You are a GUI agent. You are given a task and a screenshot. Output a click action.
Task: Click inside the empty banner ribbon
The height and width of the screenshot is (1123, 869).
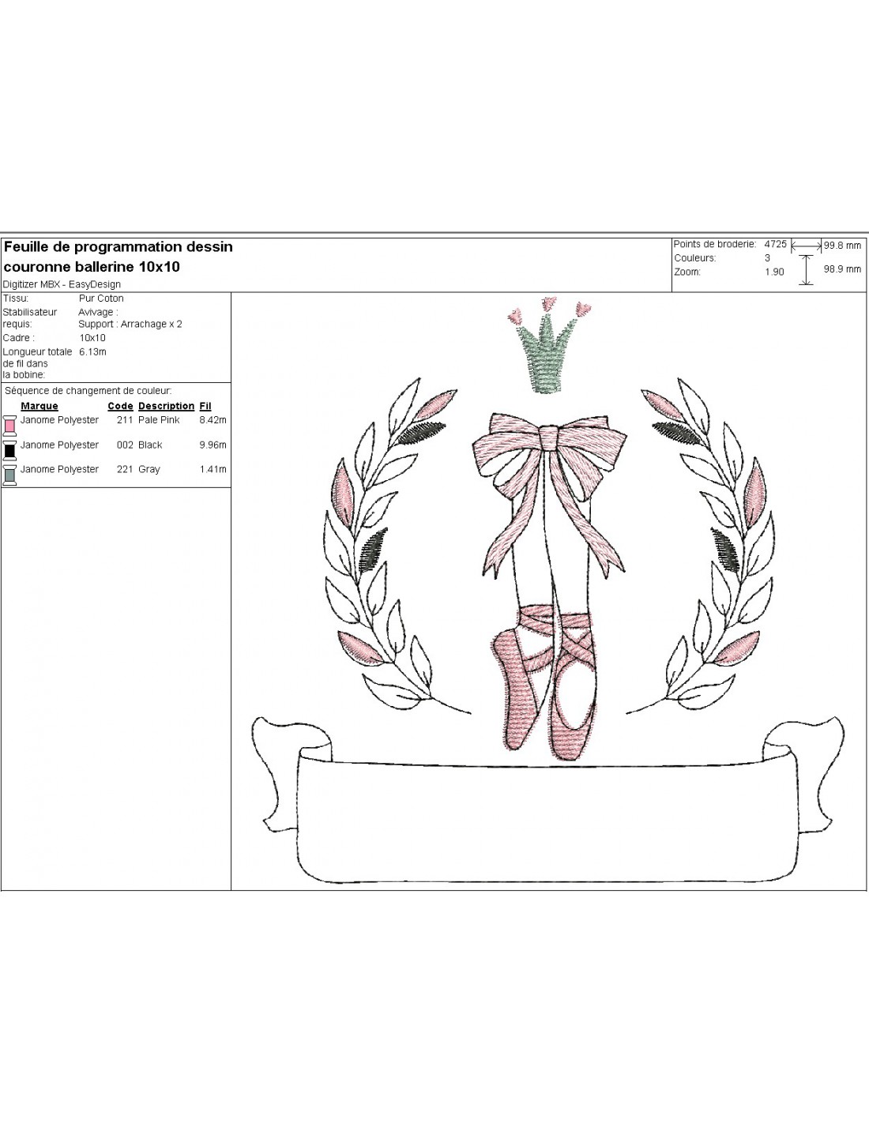(545, 821)
